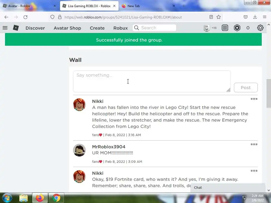Open the avatar profile icon in navbar
The width and height of the screenshot is (271, 203).
(206, 28)
